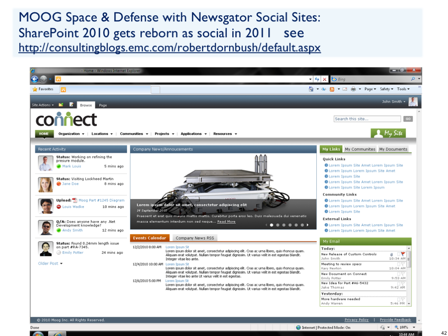Open the Moog Part #1245 Diagram link
Viewport: 448px width, 336px height.
[x=101, y=200]
